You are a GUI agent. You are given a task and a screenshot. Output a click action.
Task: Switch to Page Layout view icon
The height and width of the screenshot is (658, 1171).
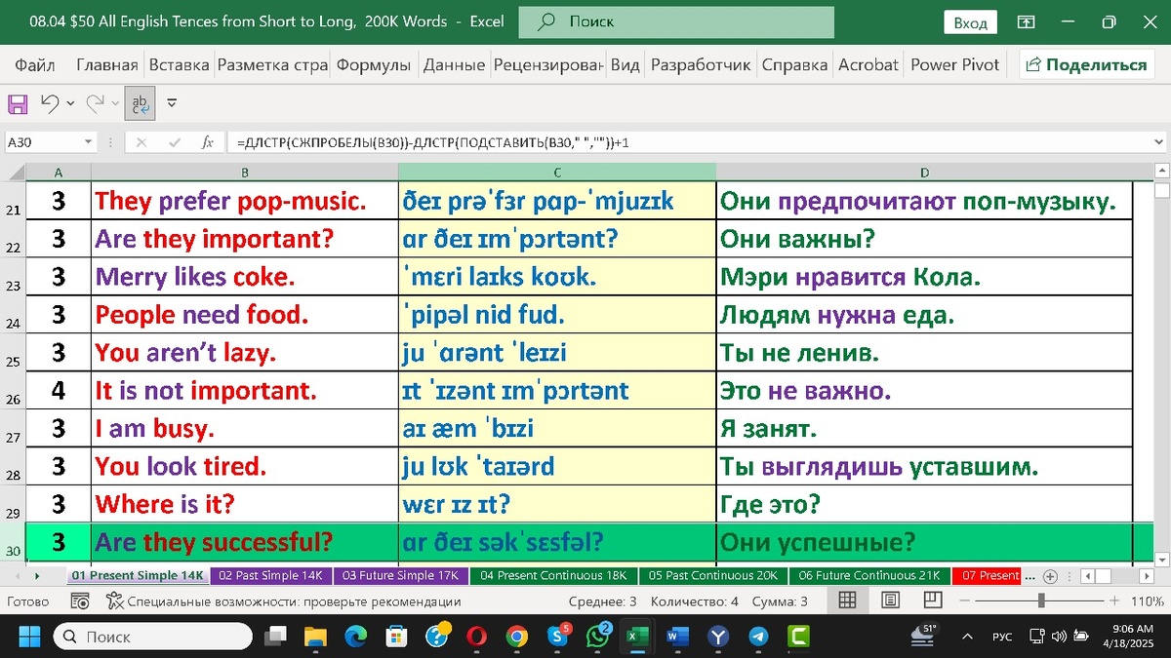pos(890,600)
